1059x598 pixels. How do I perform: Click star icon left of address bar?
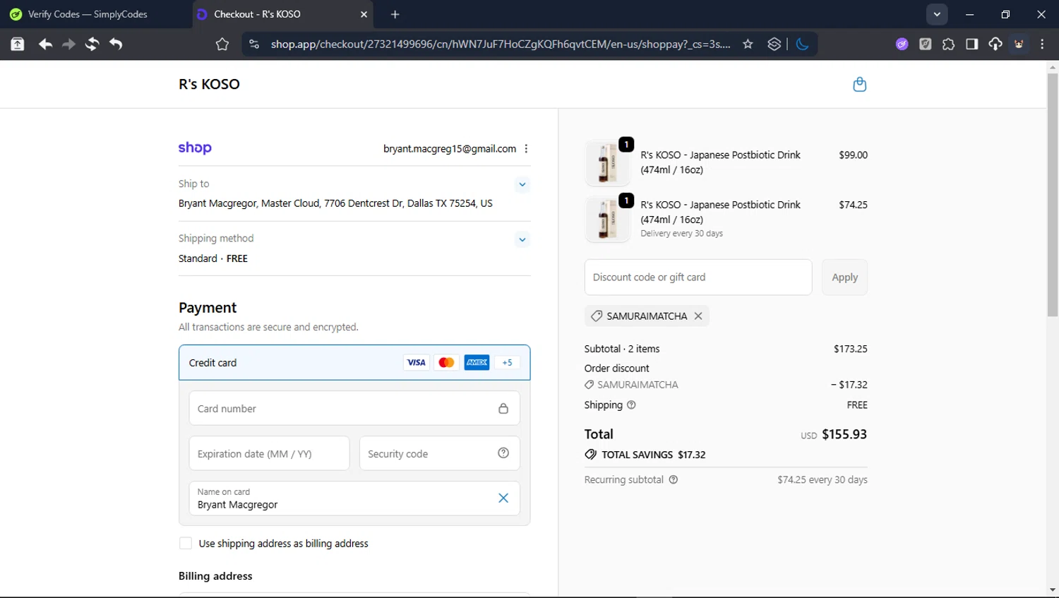click(x=222, y=44)
